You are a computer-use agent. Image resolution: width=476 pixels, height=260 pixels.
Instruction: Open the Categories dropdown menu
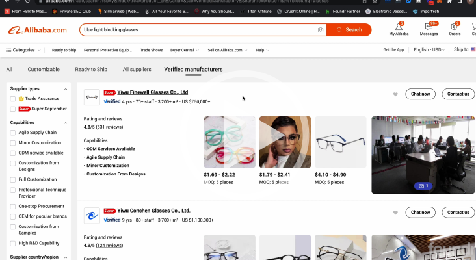click(23, 50)
